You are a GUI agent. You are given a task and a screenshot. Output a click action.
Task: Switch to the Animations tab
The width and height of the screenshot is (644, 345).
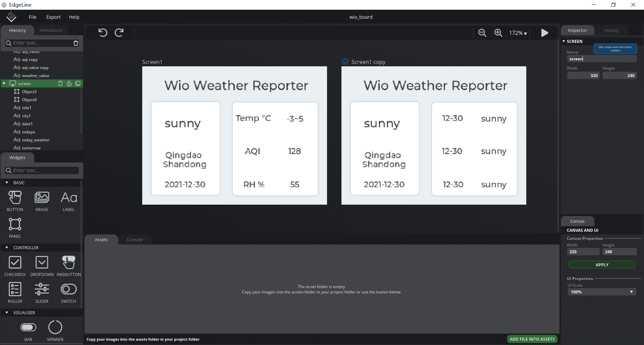(x=51, y=30)
